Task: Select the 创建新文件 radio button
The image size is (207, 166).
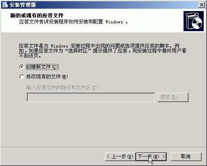Action: click(x=22, y=67)
